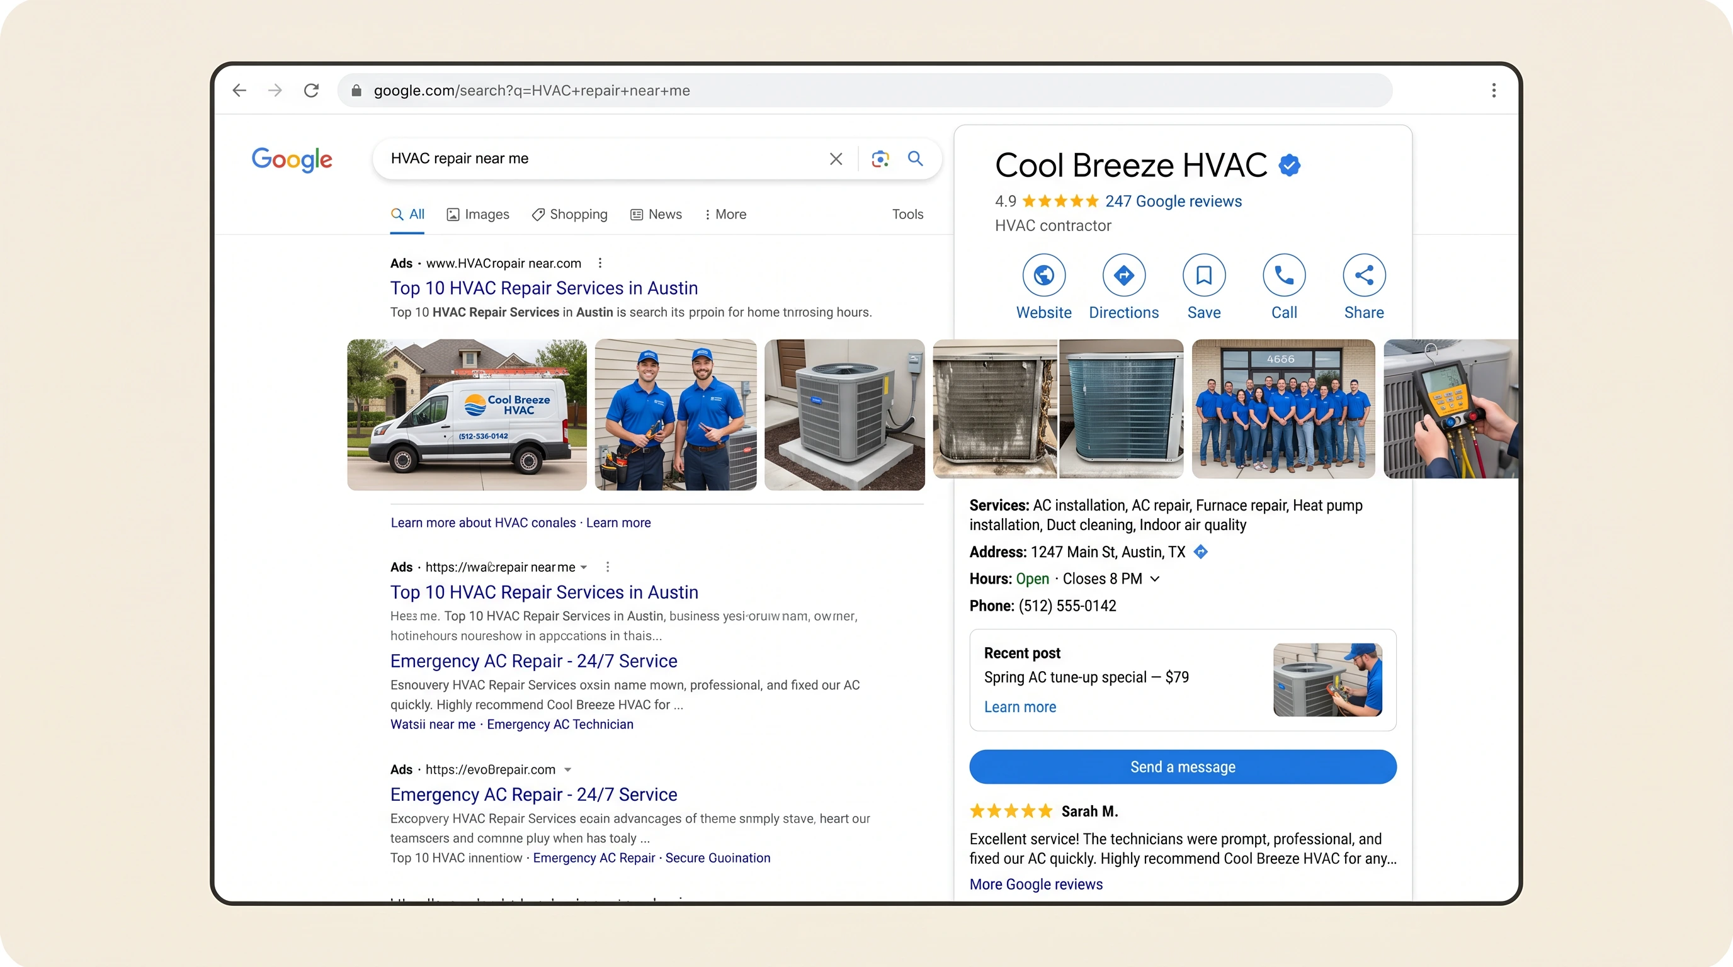Click the address 1247 Main St, Austin, TX
The image size is (1733, 967).
pyautogui.click(x=1107, y=552)
